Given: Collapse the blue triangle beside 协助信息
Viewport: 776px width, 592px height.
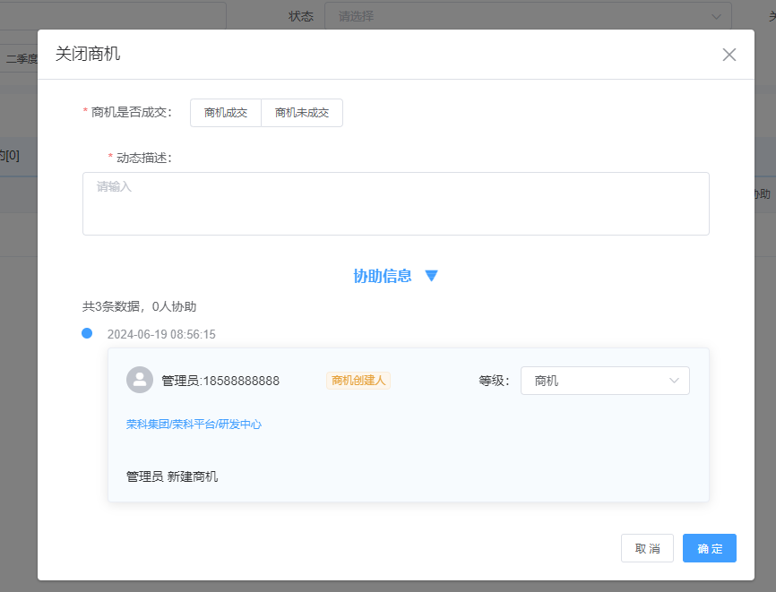Looking at the screenshot, I should [431, 276].
